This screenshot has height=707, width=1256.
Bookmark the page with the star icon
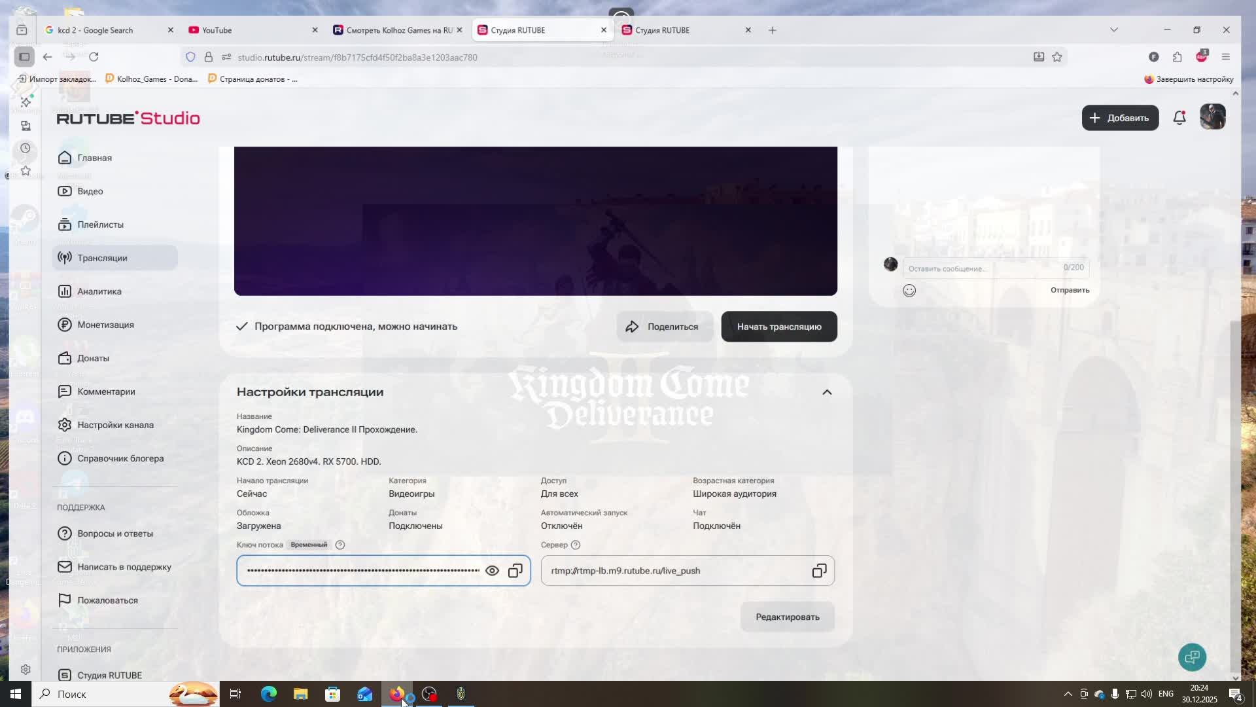click(x=1057, y=58)
